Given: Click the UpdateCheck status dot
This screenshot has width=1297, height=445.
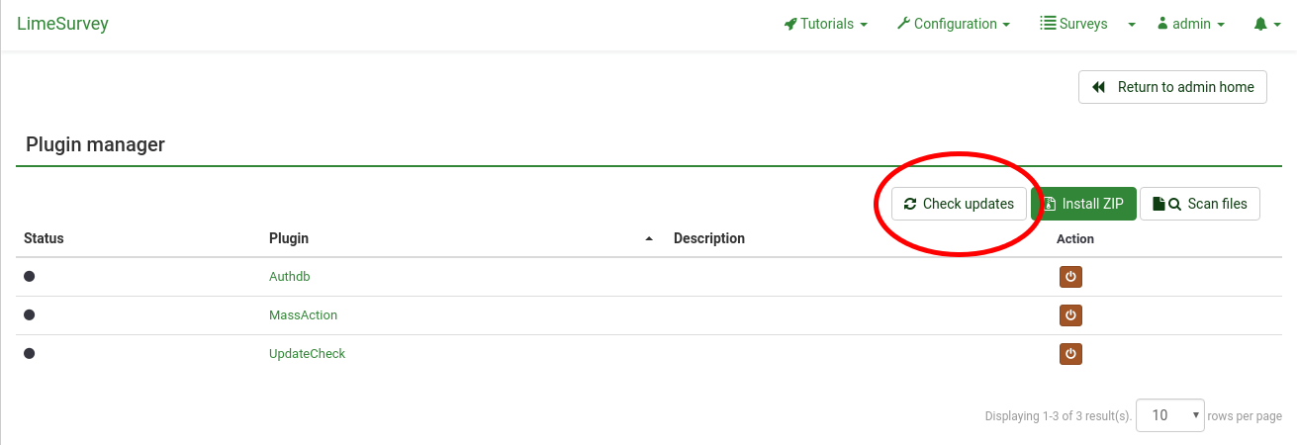Looking at the screenshot, I should tap(30, 352).
